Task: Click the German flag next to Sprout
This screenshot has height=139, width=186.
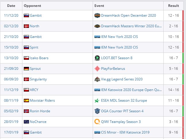Action: [26, 69]
